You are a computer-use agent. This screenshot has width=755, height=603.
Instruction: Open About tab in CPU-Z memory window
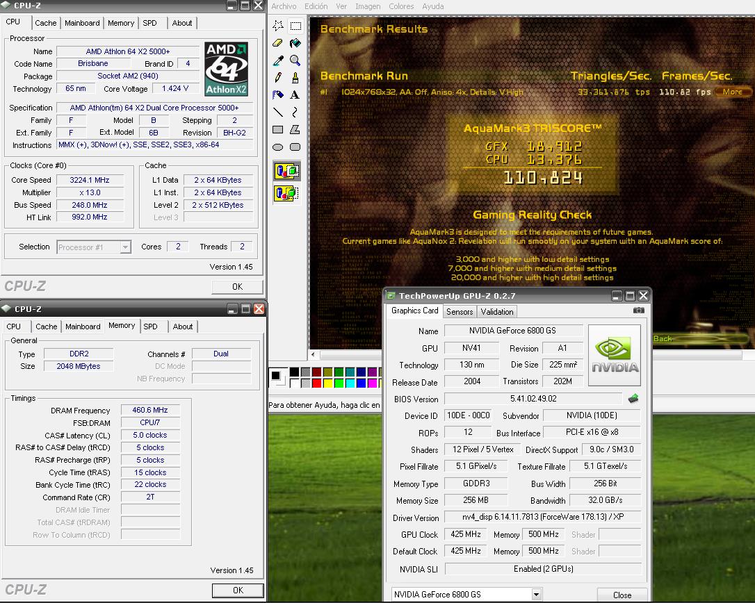point(182,327)
